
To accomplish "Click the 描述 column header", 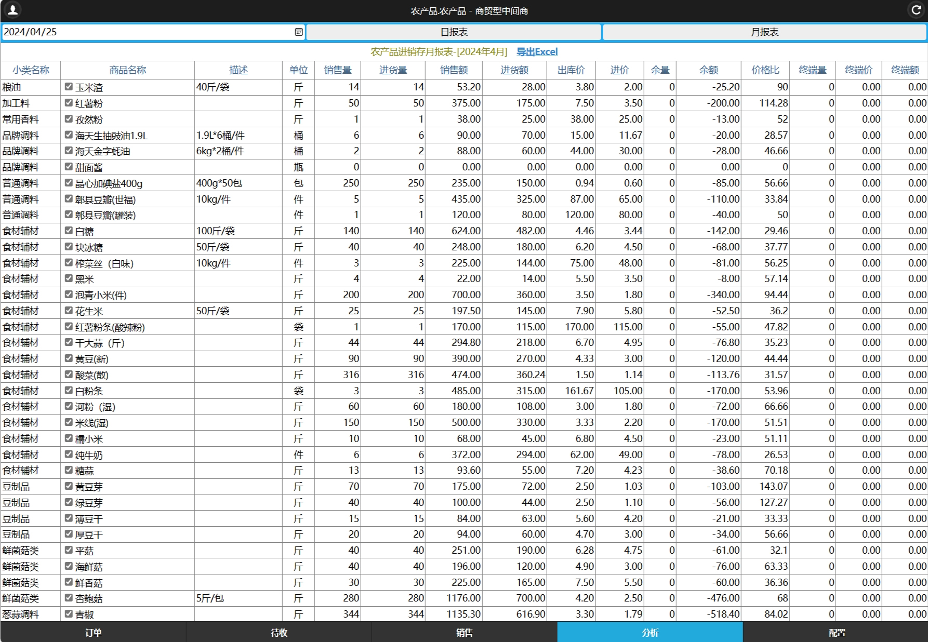I will pyautogui.click(x=238, y=70).
